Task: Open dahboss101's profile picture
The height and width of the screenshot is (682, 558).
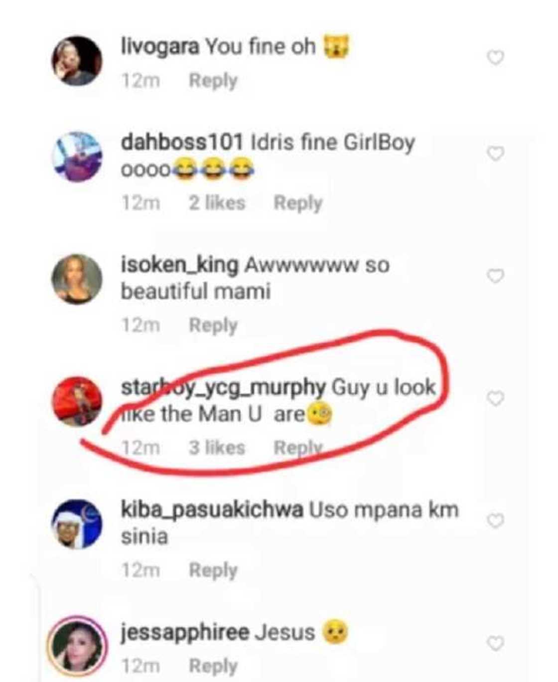Action: 77,157
